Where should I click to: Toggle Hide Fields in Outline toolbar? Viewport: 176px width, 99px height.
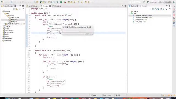click(158, 9)
